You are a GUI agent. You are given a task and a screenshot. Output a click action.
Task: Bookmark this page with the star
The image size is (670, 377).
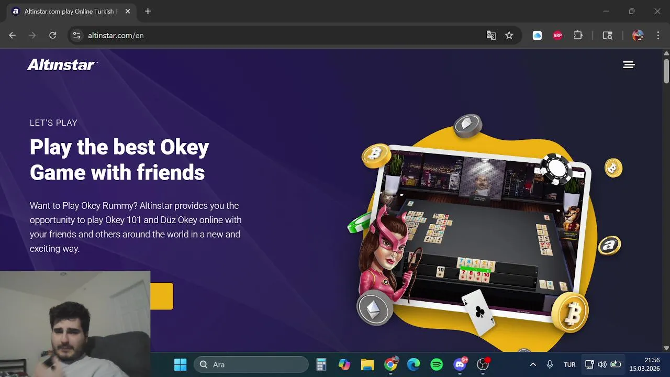pos(509,35)
